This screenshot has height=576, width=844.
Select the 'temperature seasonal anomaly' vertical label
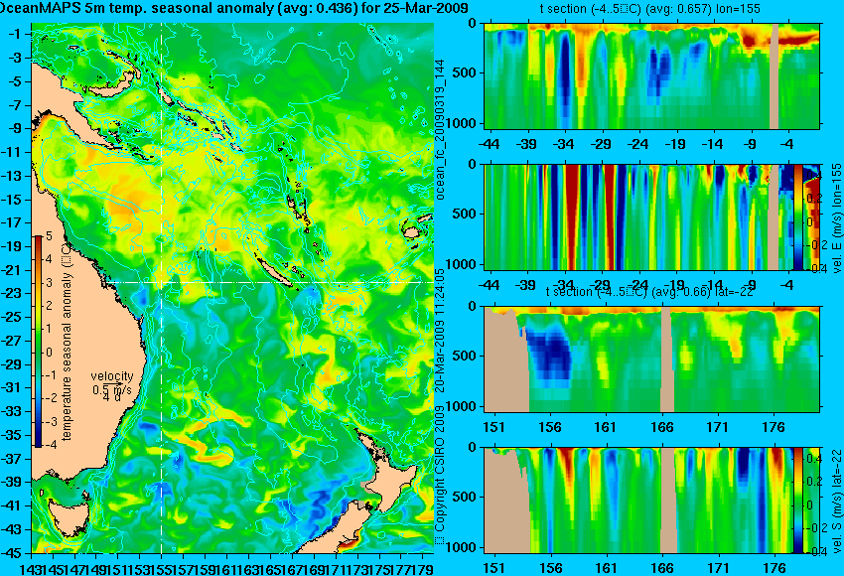[x=67, y=343]
